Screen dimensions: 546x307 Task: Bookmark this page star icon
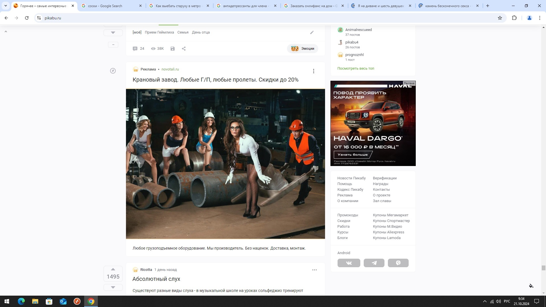(x=500, y=18)
